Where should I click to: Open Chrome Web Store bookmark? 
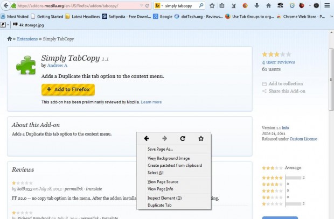[301, 16]
